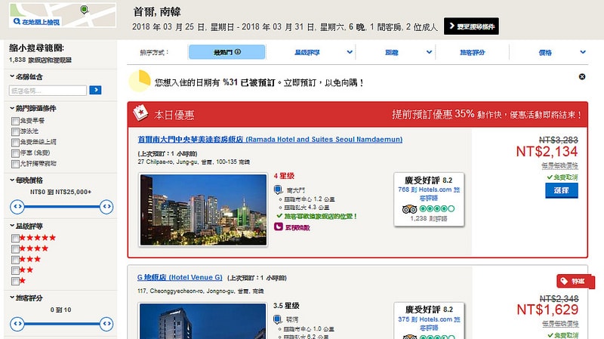This screenshot has width=604, height=339.
Task: Click the black change search criteria button
Action: 471,26
